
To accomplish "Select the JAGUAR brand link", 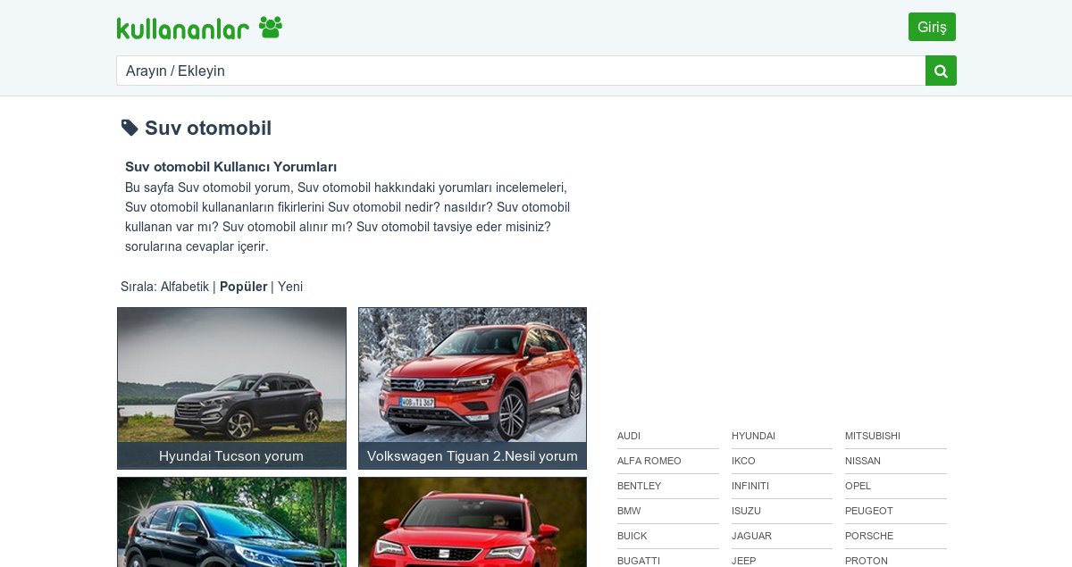I will coord(751,536).
